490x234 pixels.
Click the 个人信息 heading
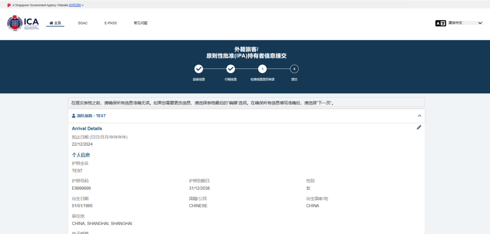pyautogui.click(x=81, y=155)
